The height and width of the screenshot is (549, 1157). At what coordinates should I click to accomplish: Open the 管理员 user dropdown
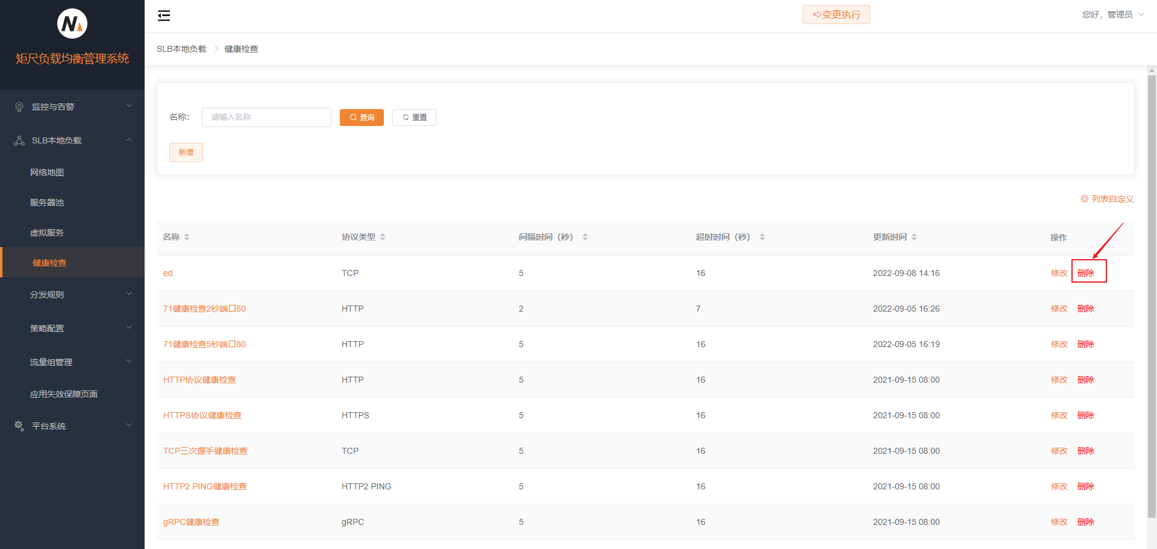[1112, 14]
